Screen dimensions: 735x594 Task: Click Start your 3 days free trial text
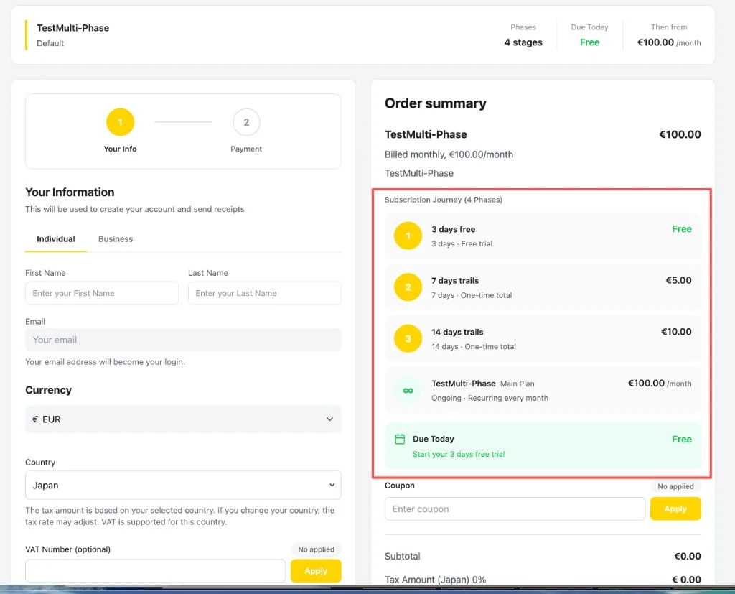tap(459, 454)
